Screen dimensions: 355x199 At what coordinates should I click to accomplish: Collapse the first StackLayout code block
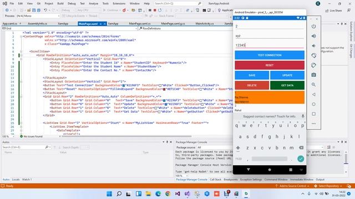tap(21, 59)
